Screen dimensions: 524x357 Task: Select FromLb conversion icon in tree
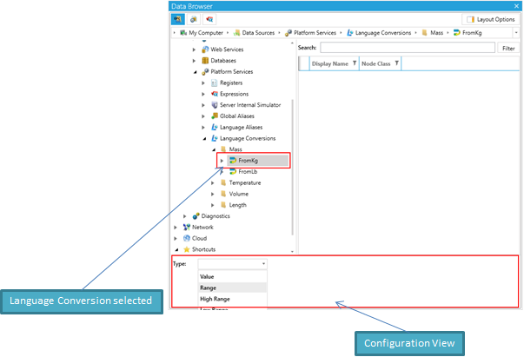coord(233,172)
